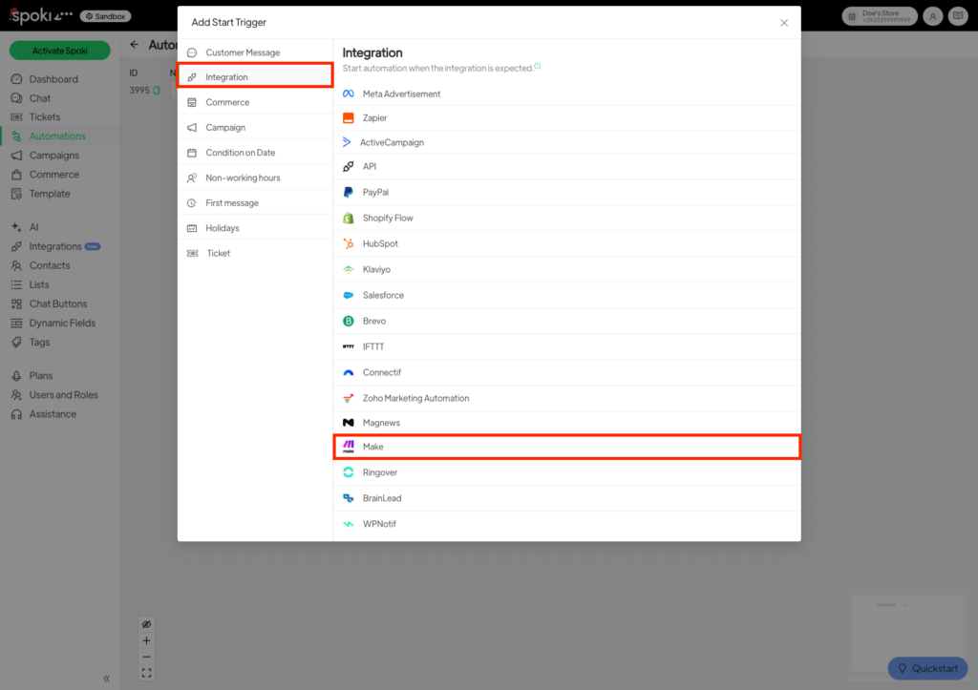Zoom in on the automation canvas

pos(146,640)
